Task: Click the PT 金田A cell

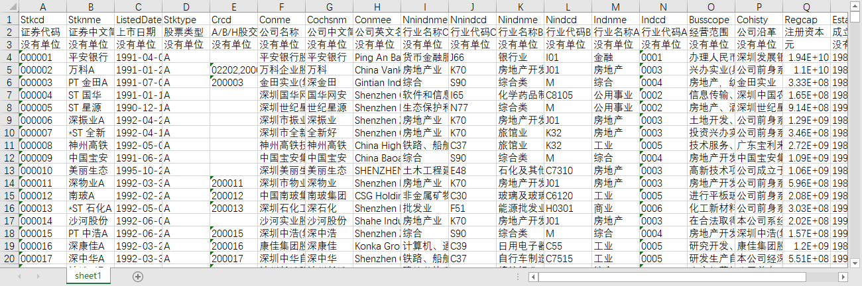Action: (90, 83)
